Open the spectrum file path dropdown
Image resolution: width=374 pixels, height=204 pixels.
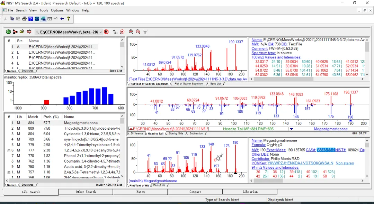click(x=101, y=32)
